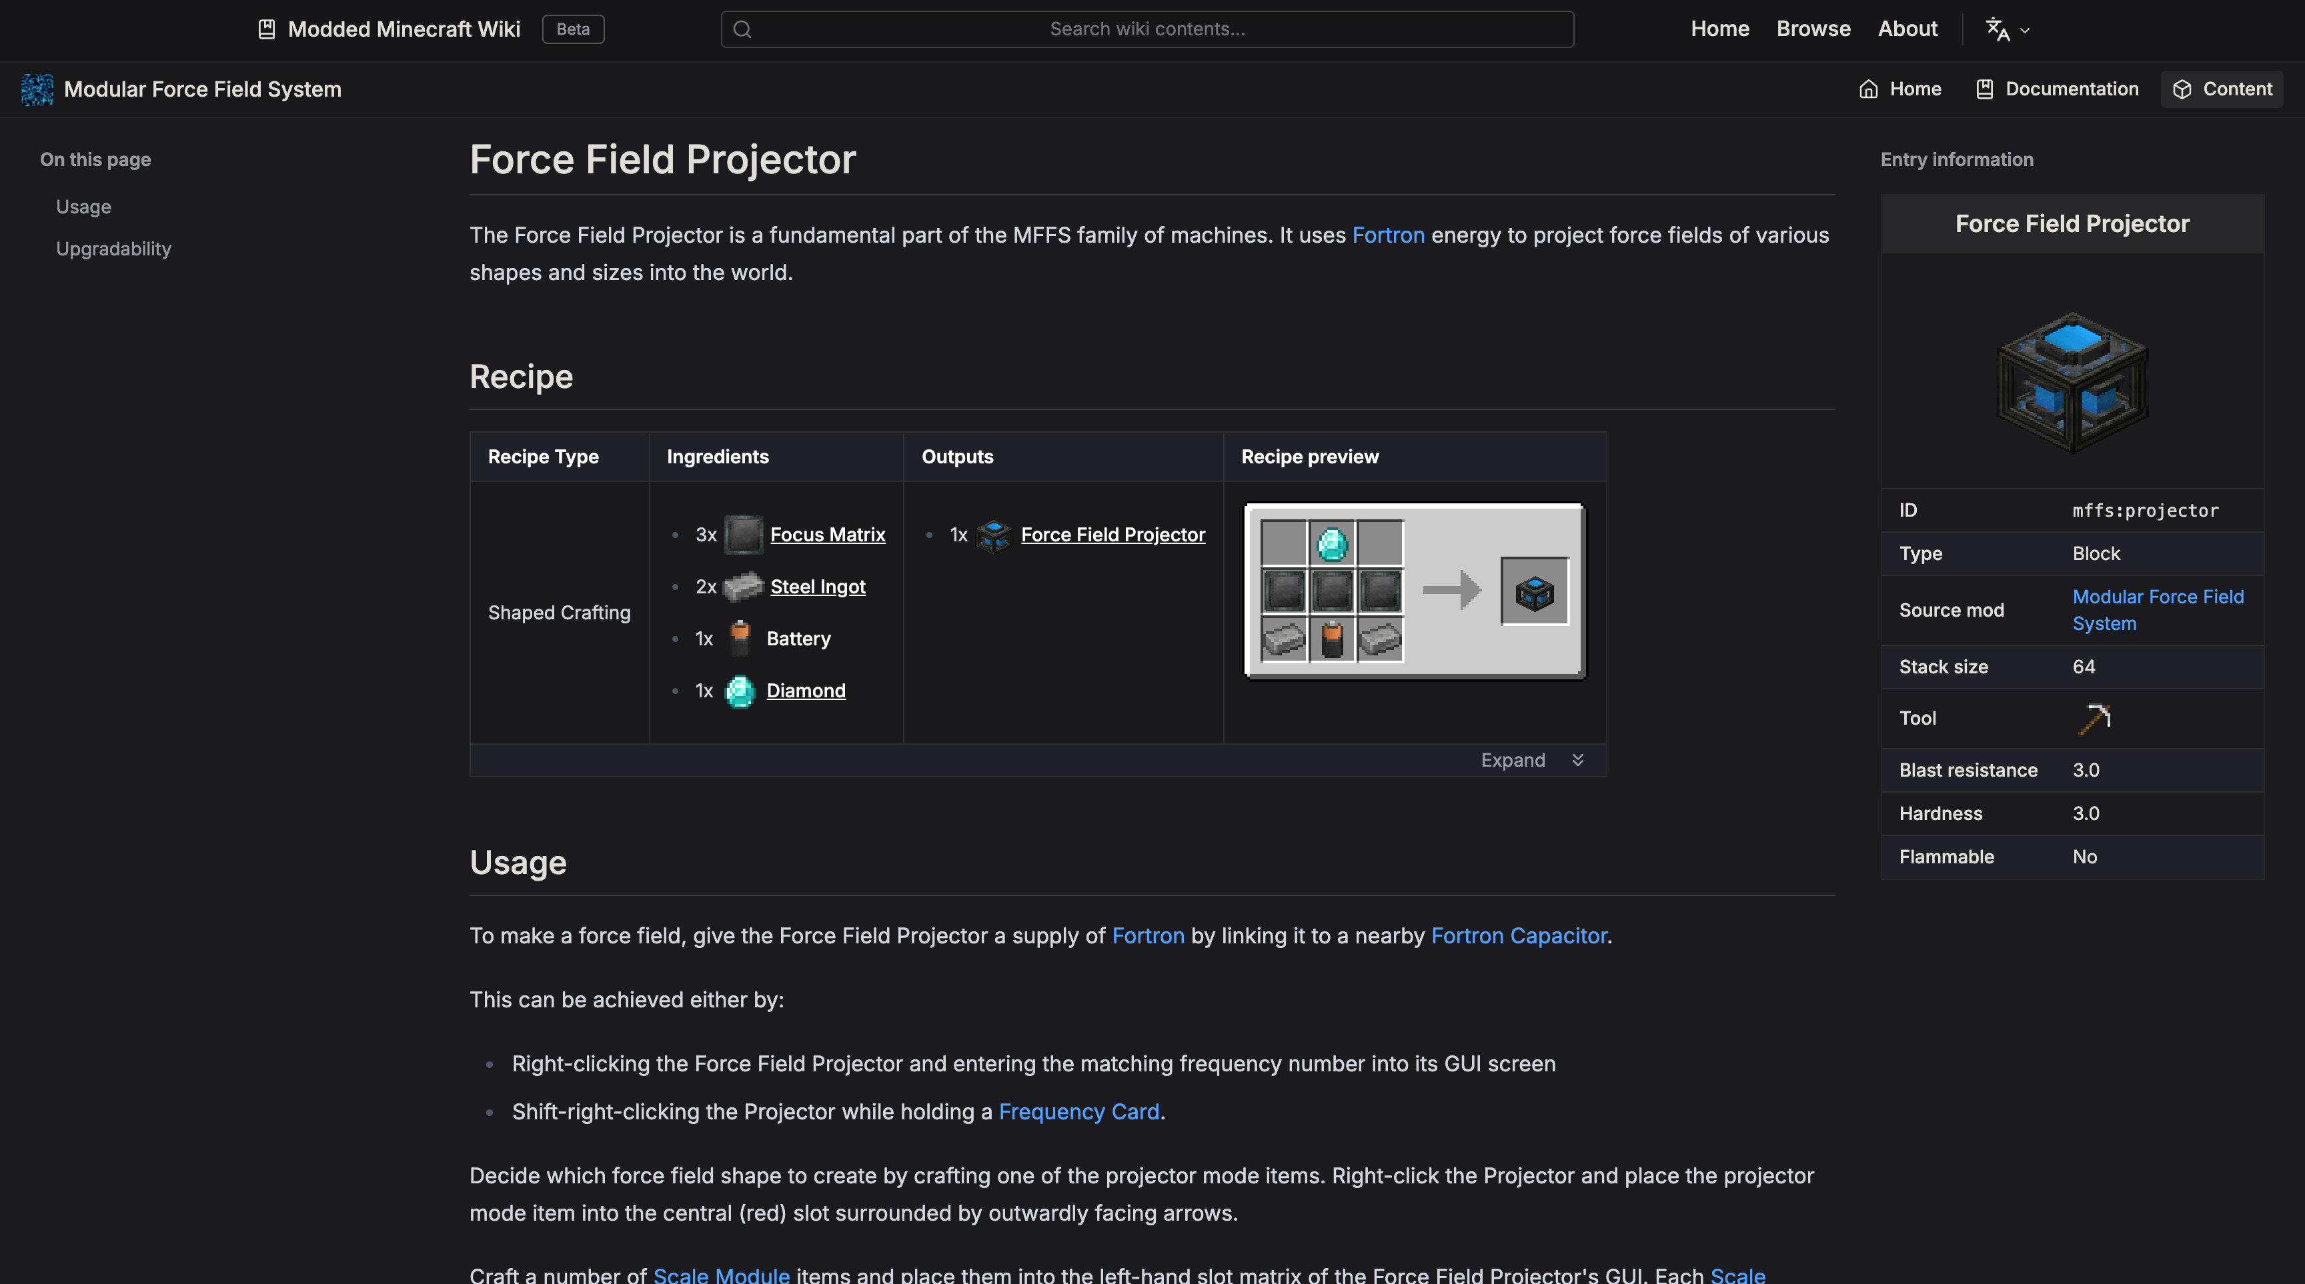Open the Fortron Capacitor link
The width and height of the screenshot is (2305, 1284).
pyautogui.click(x=1519, y=935)
